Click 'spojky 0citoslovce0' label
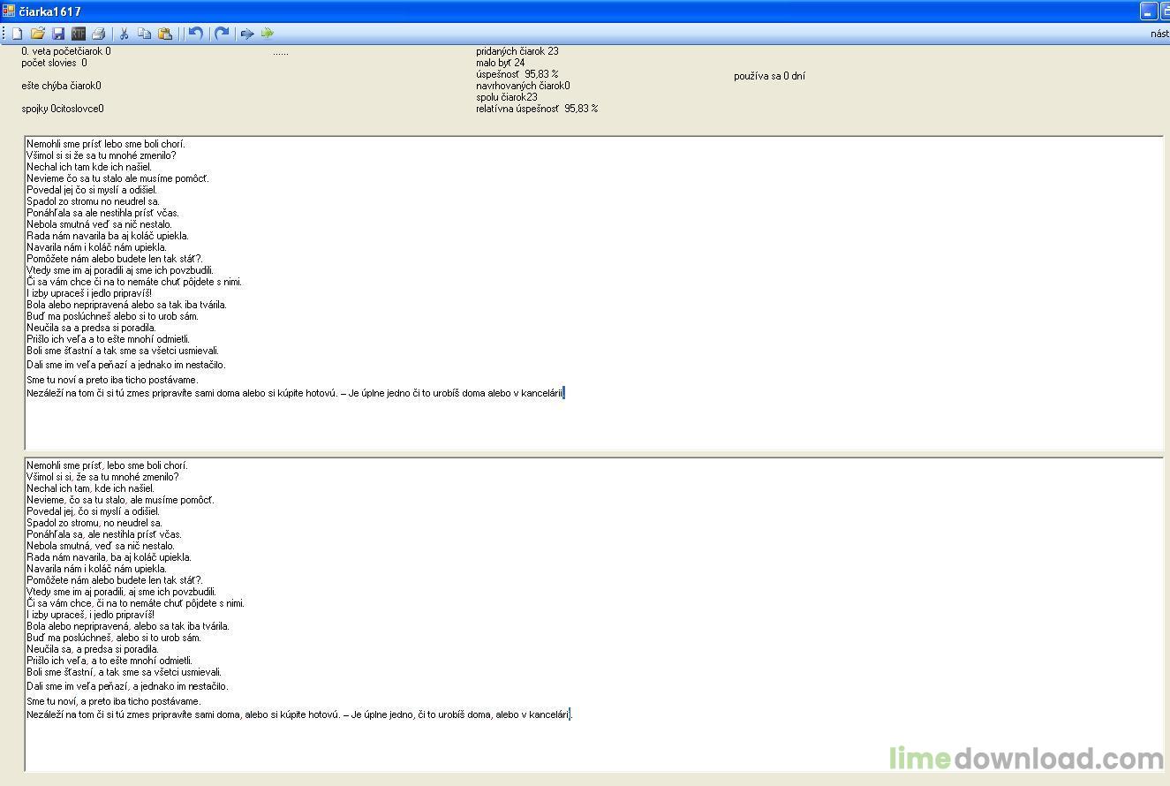This screenshot has width=1170, height=786. 63,109
